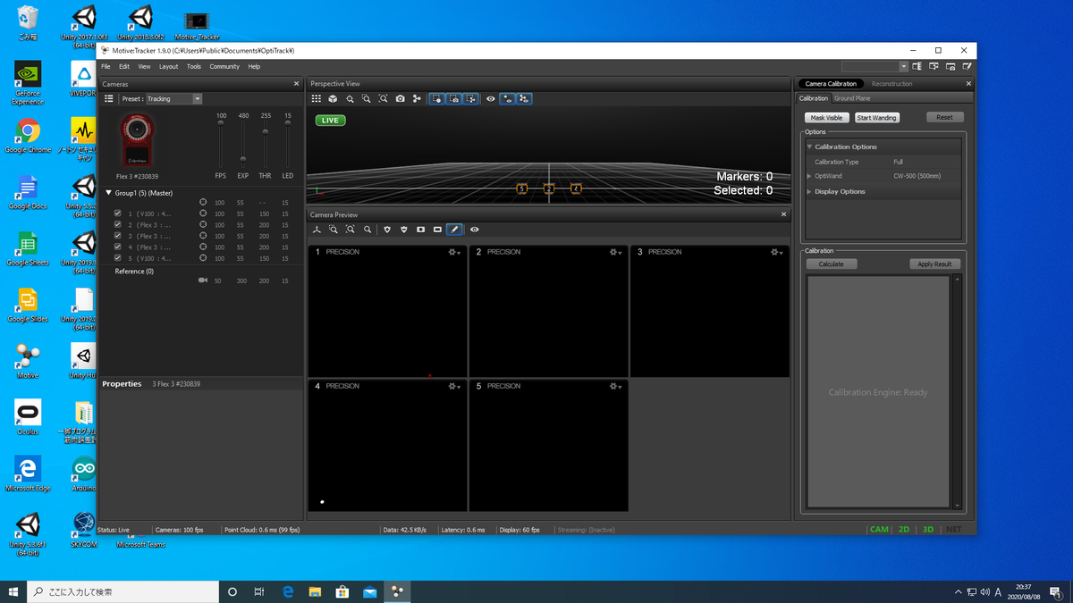The width and height of the screenshot is (1073, 603).
Task: Click the skeleton nodes icon in Perspective View toolbar
Action: pyautogui.click(x=417, y=99)
